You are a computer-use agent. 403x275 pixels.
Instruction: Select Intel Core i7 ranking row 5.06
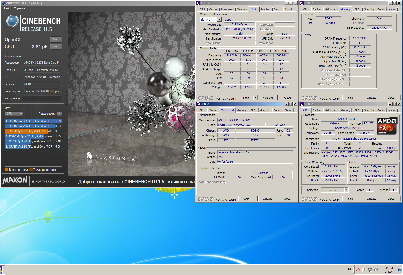(x=33, y=147)
